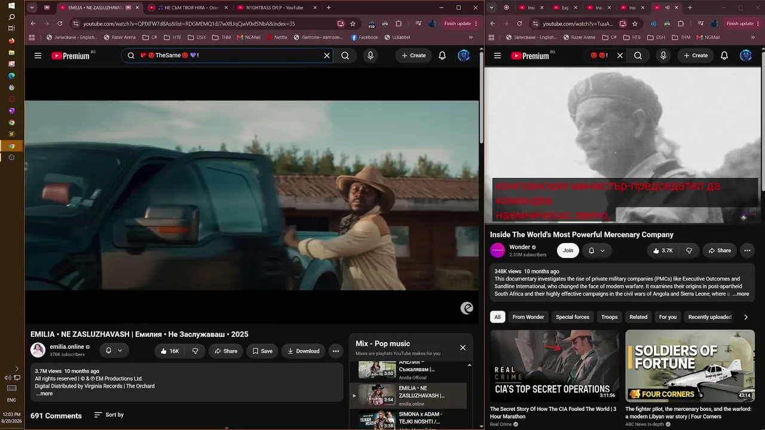This screenshot has width=765, height=430.
Task: Open the Facebook bookmark
Action: (x=365, y=37)
